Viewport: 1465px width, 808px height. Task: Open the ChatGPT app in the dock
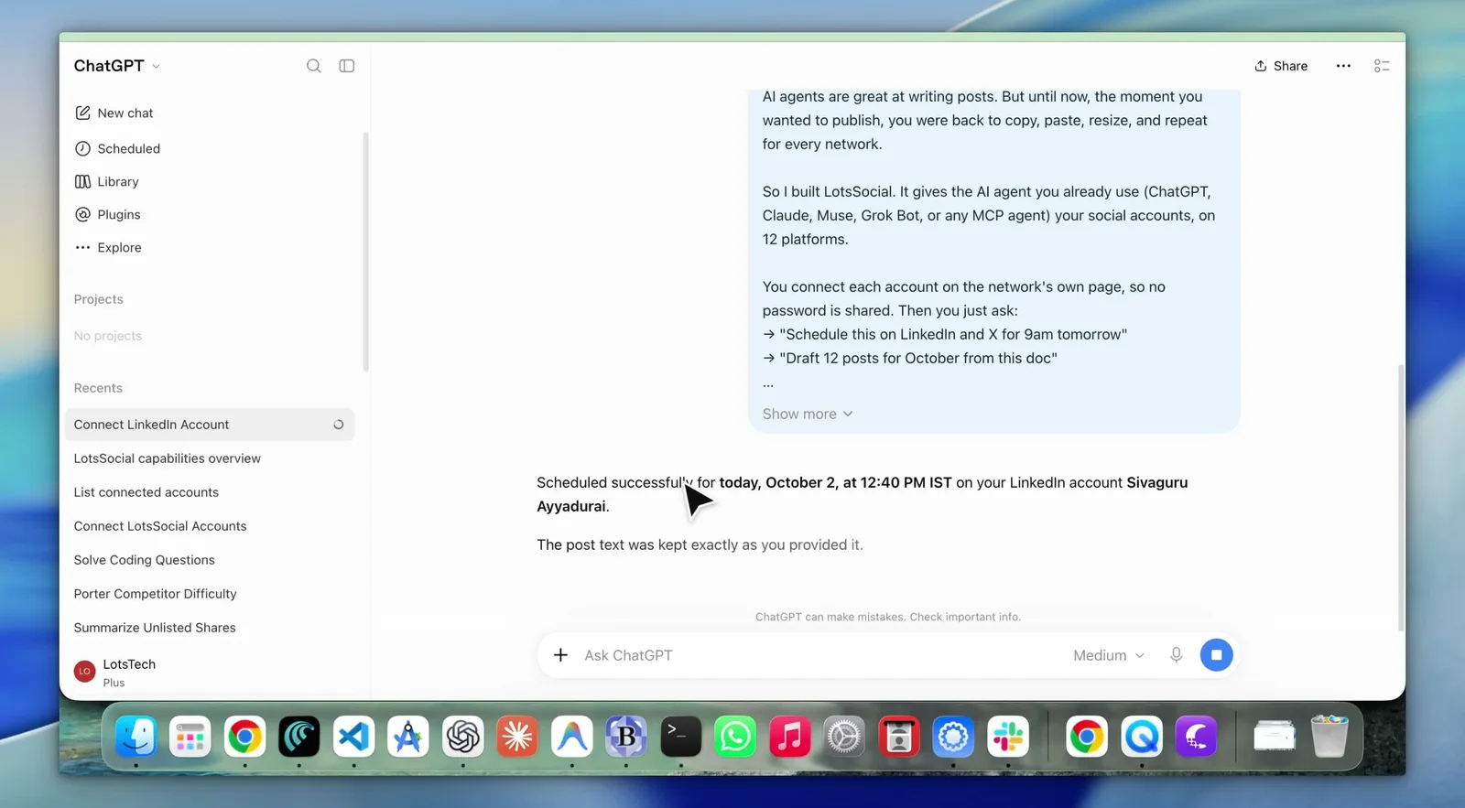[462, 737]
